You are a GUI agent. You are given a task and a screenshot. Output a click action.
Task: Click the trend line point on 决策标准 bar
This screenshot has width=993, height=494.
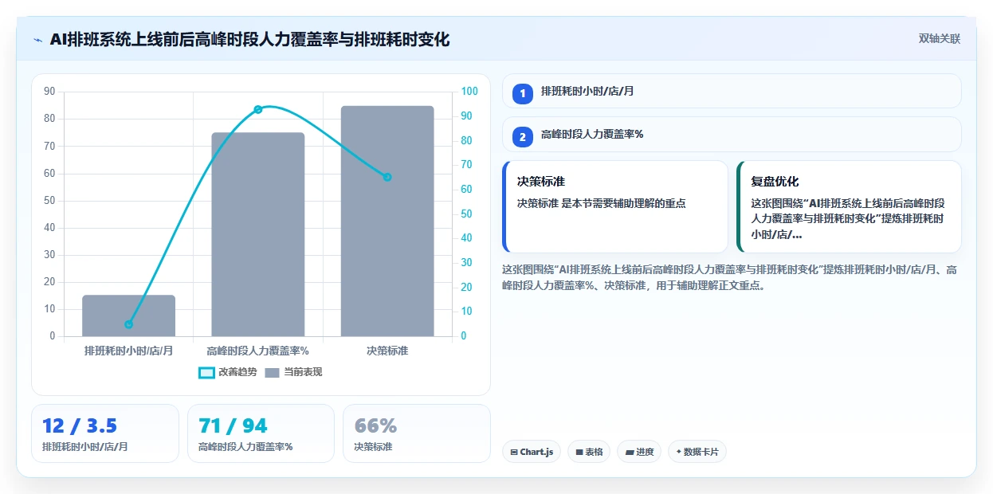(x=387, y=177)
